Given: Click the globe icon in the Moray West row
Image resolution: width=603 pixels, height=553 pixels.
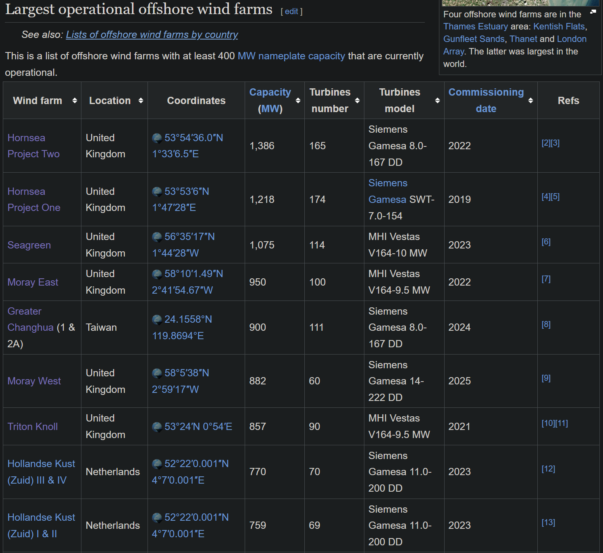Looking at the screenshot, I should pyautogui.click(x=157, y=374).
